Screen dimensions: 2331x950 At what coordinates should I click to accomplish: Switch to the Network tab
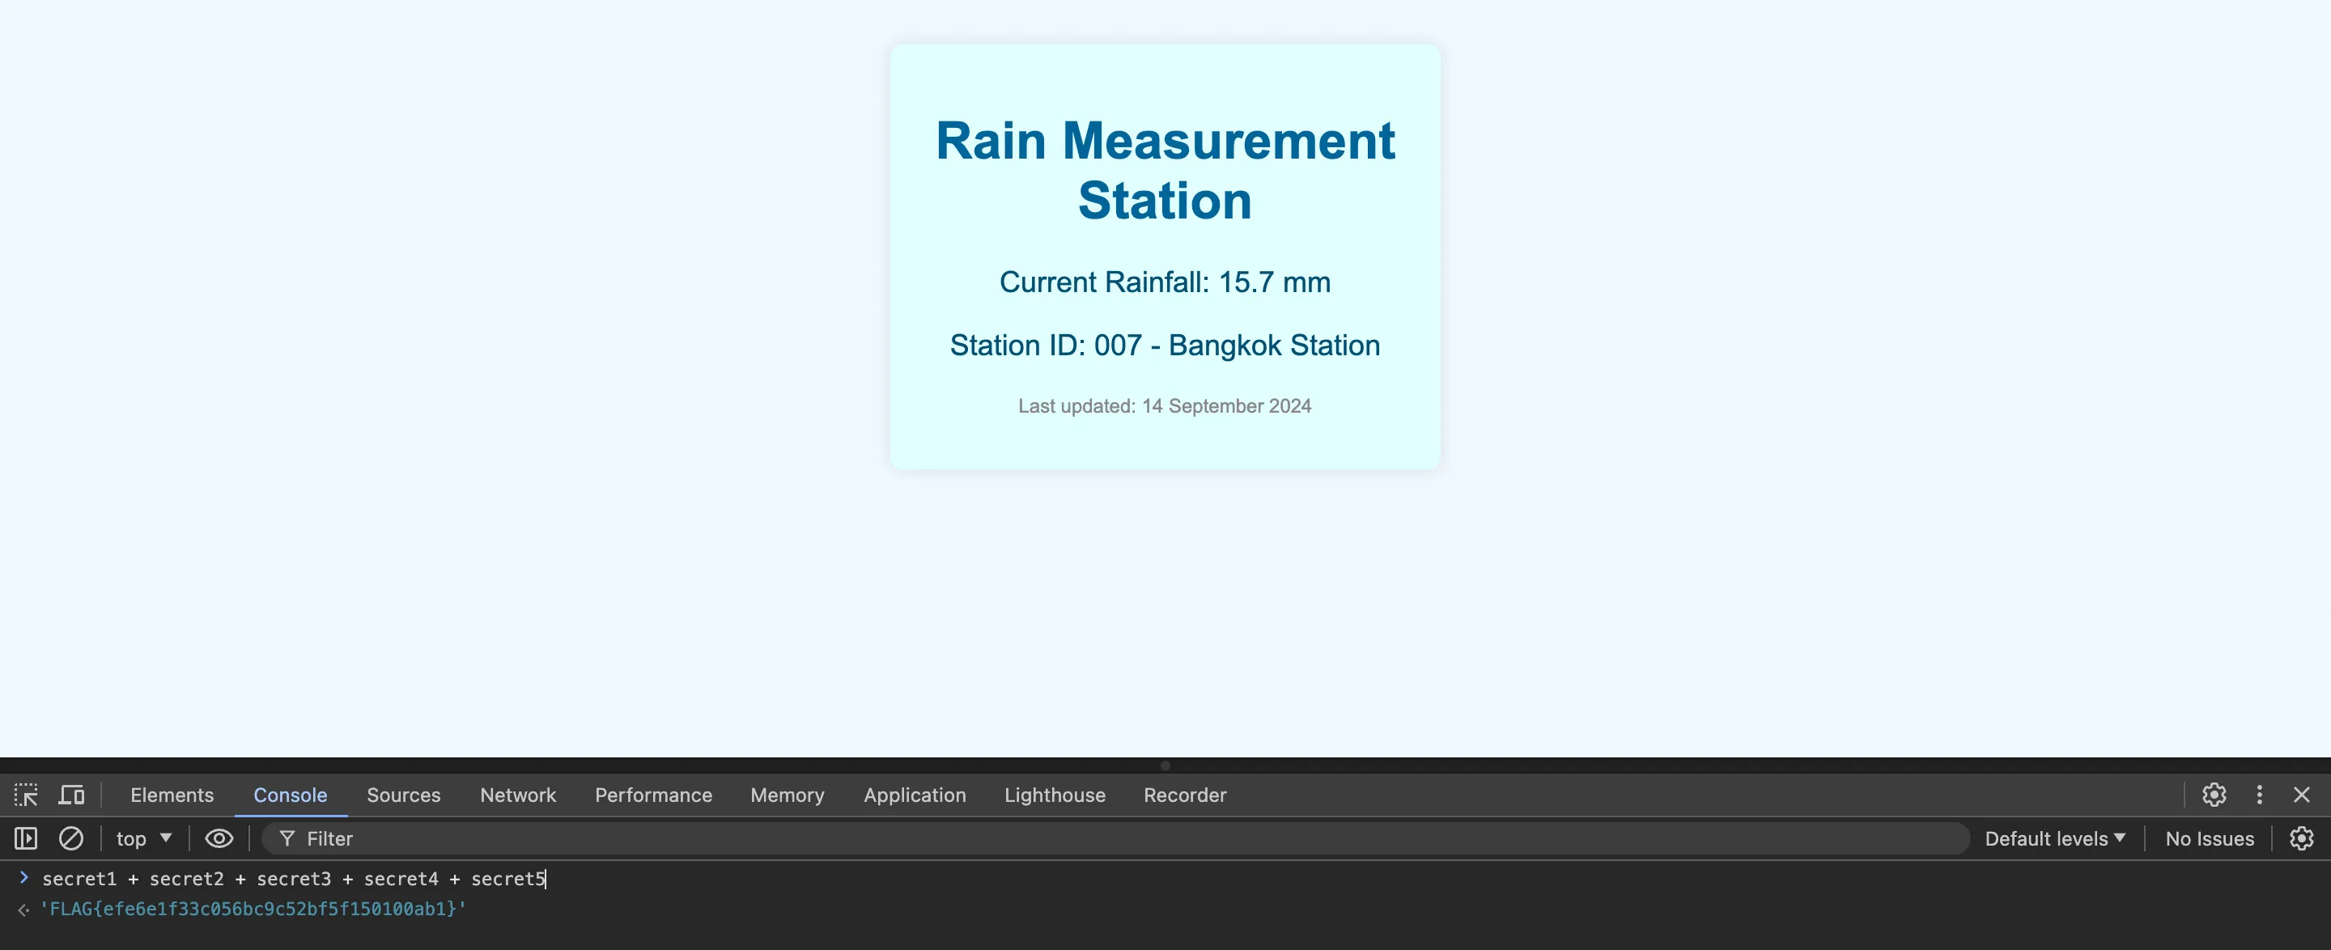[518, 795]
